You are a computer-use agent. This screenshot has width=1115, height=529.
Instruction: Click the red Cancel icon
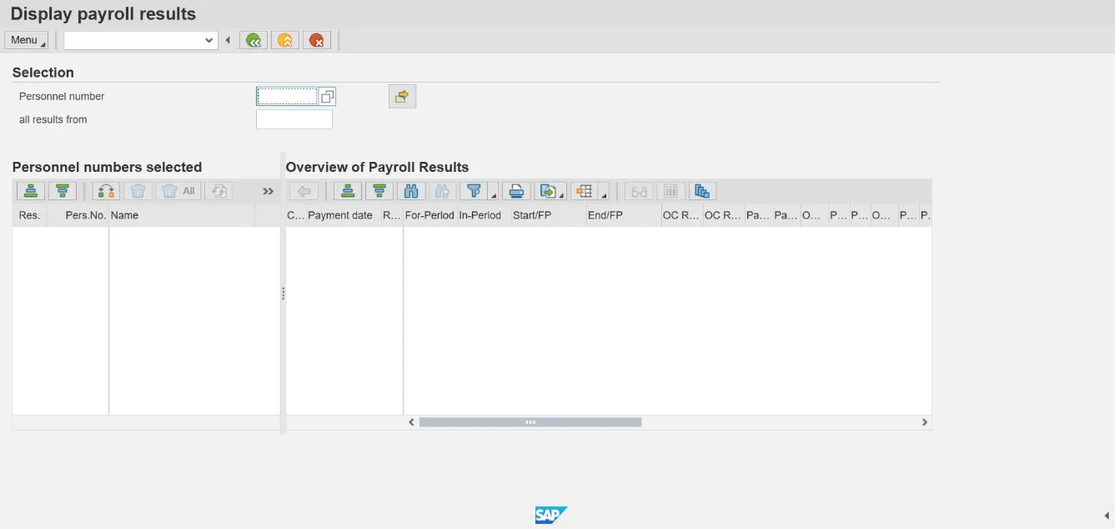pos(317,40)
